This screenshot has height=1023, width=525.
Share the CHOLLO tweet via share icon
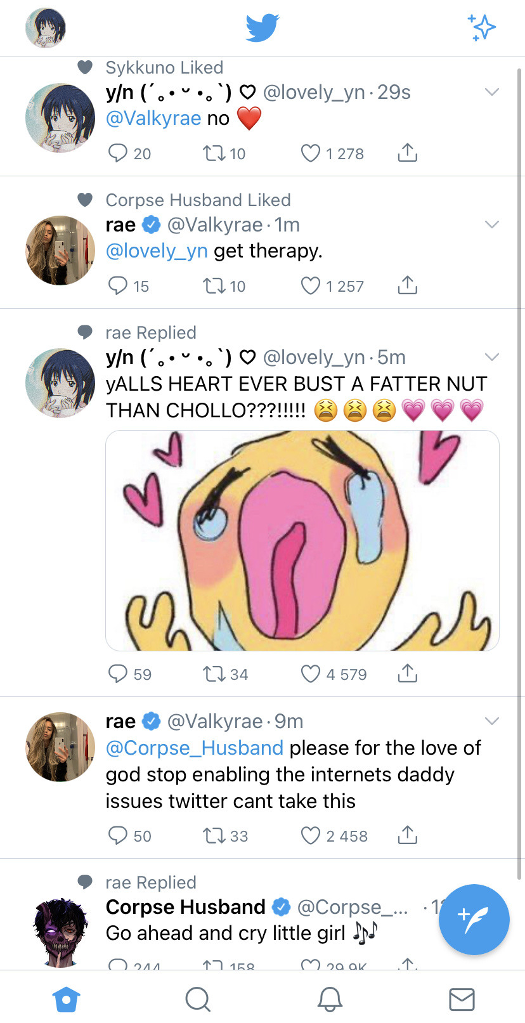click(407, 674)
